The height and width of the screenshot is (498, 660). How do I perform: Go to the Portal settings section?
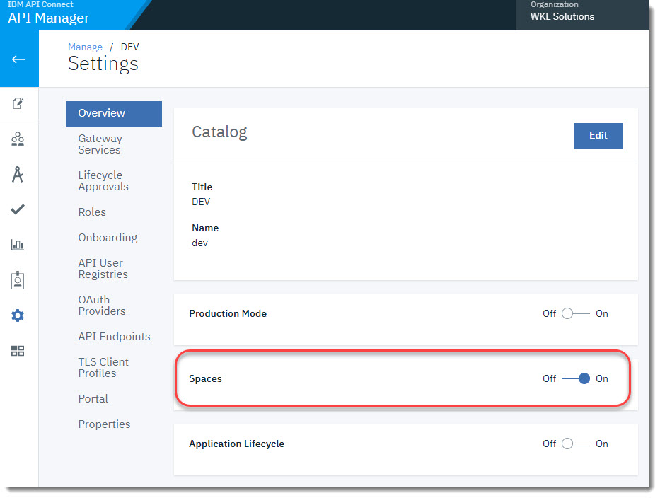click(93, 398)
